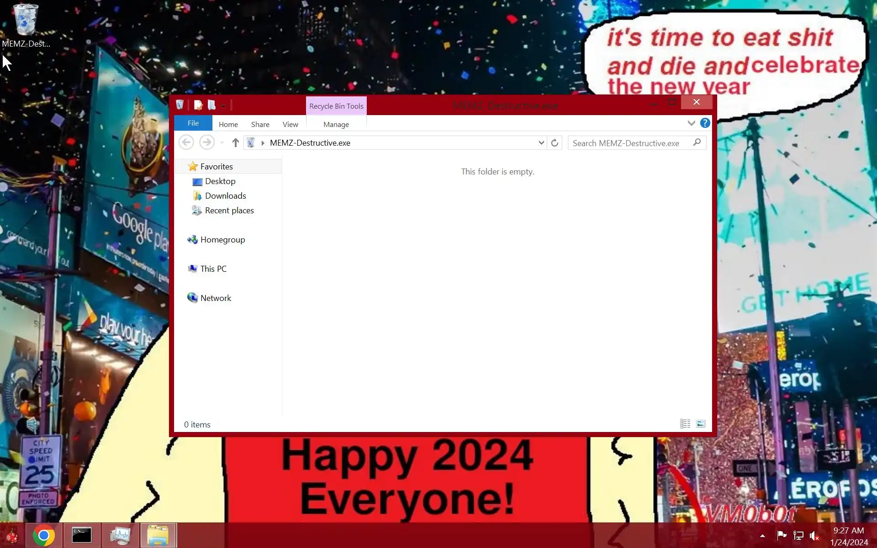Image resolution: width=877 pixels, height=548 pixels.
Task: Open the File menu tab
Action: (x=193, y=123)
